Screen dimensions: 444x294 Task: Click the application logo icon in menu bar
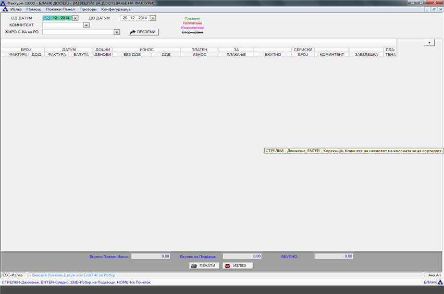(5, 9)
